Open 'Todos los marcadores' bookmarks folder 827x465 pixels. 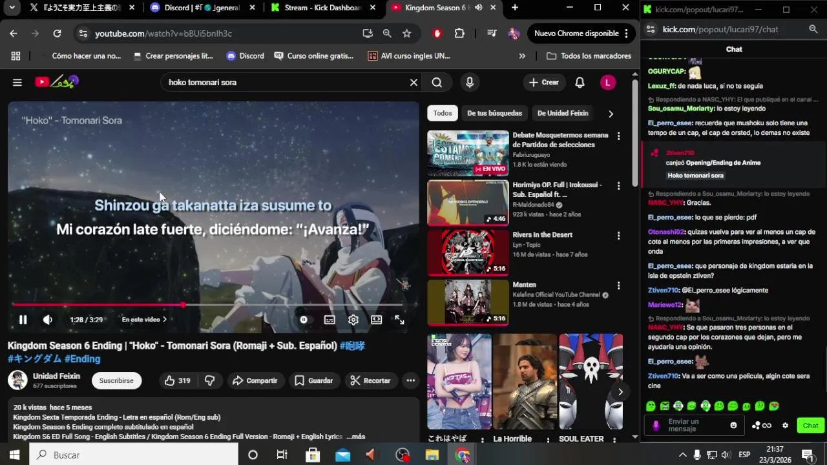(589, 56)
